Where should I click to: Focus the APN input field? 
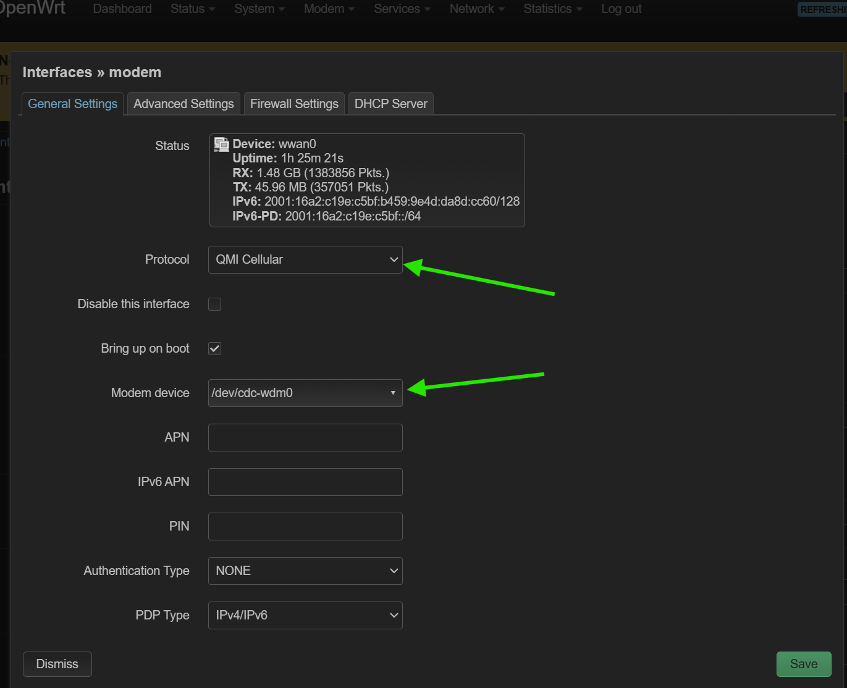305,437
